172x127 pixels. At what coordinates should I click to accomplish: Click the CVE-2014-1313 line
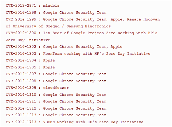[56, 115]
